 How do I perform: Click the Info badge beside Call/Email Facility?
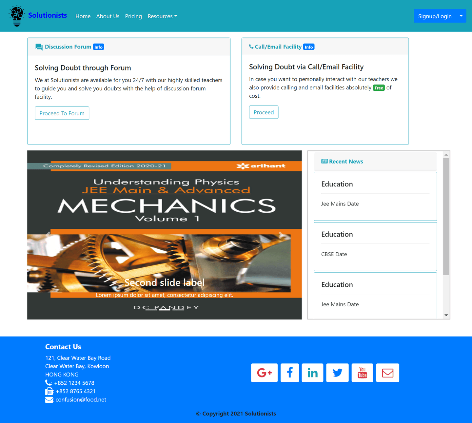click(308, 47)
